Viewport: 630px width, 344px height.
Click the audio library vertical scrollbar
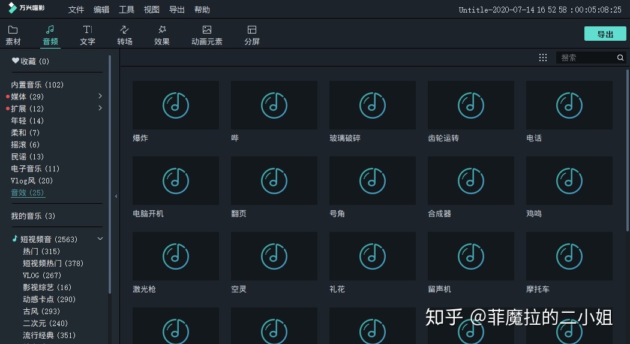point(627,150)
